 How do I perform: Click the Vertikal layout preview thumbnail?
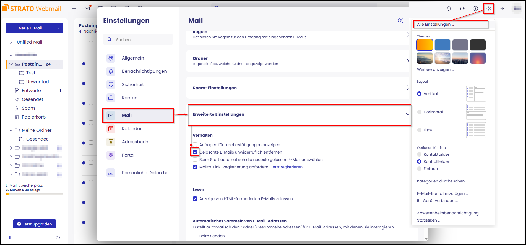tap(476, 94)
